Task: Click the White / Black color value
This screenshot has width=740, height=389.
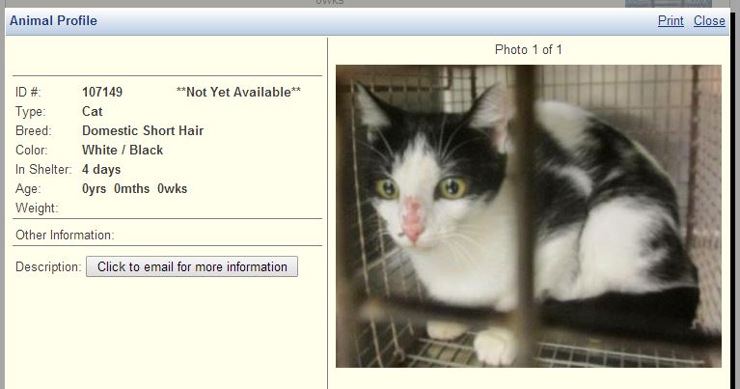Action: coord(123,151)
